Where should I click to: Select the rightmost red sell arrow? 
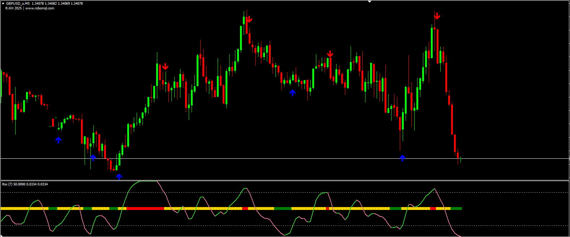[x=437, y=16]
